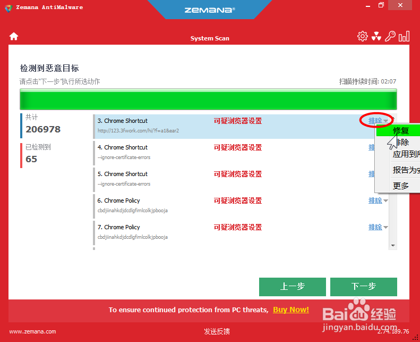Open statistics bar chart icon

click(x=404, y=36)
